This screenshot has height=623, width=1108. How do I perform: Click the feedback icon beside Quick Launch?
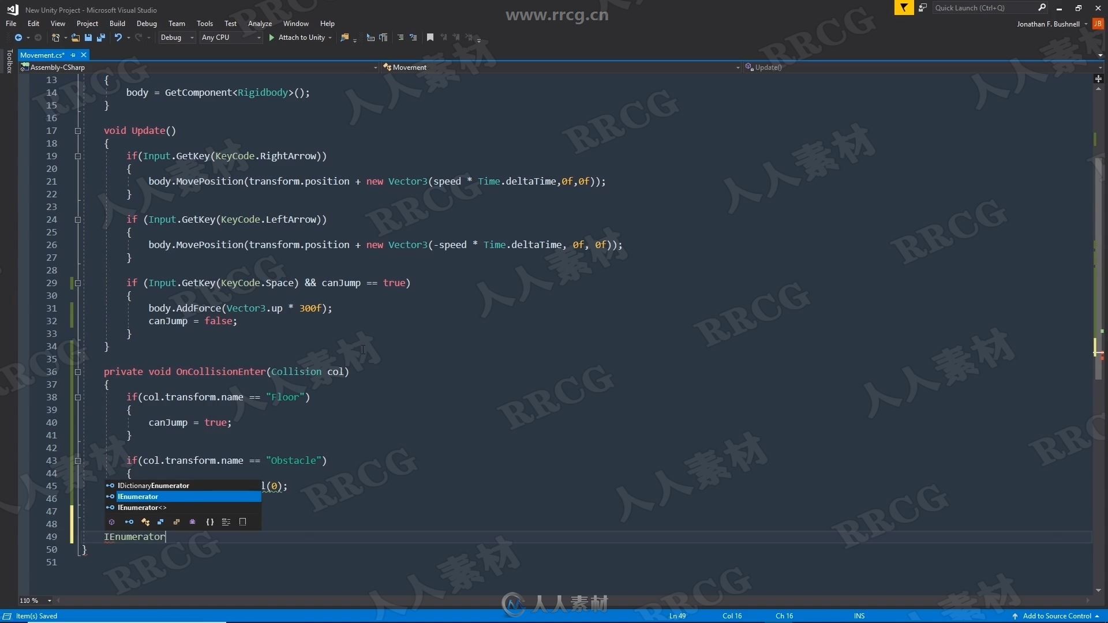pyautogui.click(x=923, y=7)
